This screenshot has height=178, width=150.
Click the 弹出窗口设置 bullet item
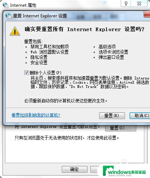click(x=111, y=58)
